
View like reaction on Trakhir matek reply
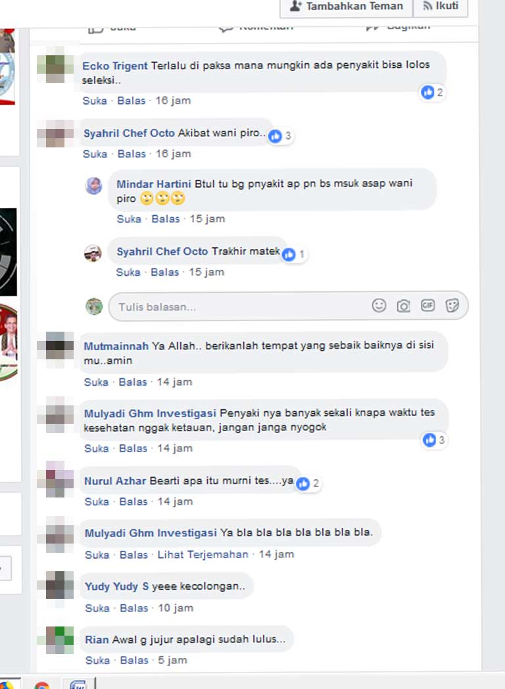pyautogui.click(x=294, y=254)
